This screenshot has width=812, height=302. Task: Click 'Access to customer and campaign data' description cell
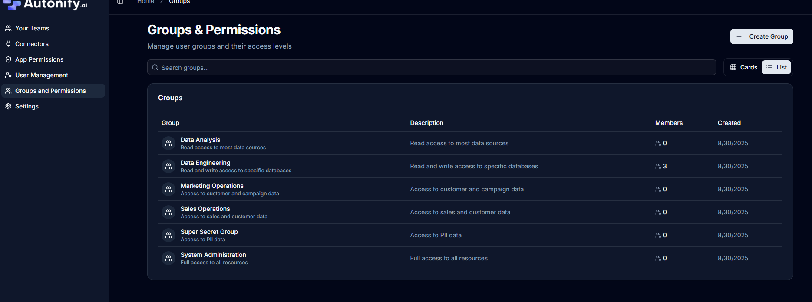point(467,189)
